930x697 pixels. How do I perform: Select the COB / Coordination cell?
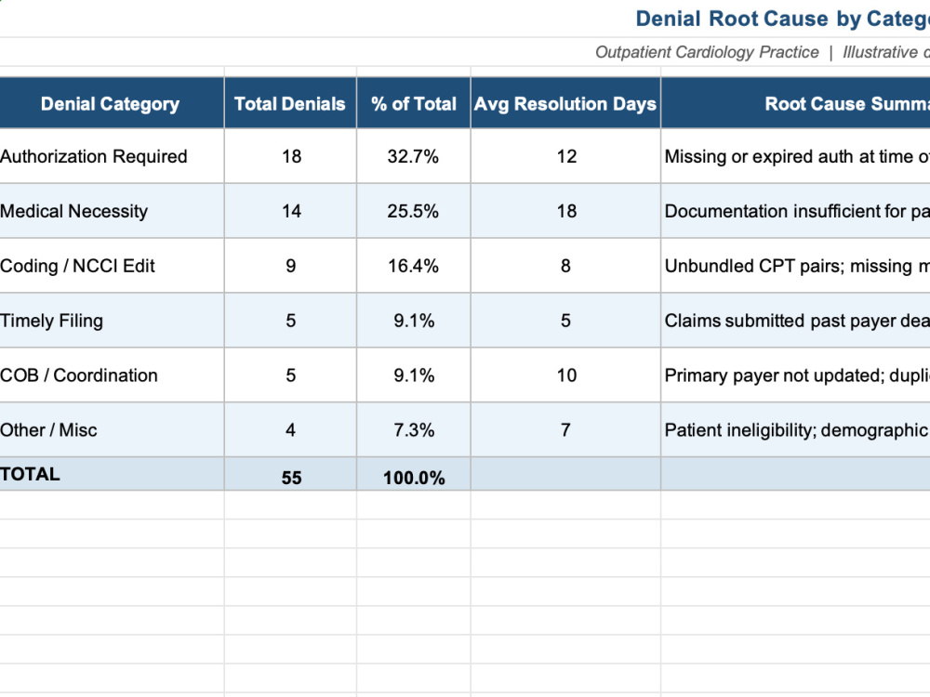tap(112, 375)
